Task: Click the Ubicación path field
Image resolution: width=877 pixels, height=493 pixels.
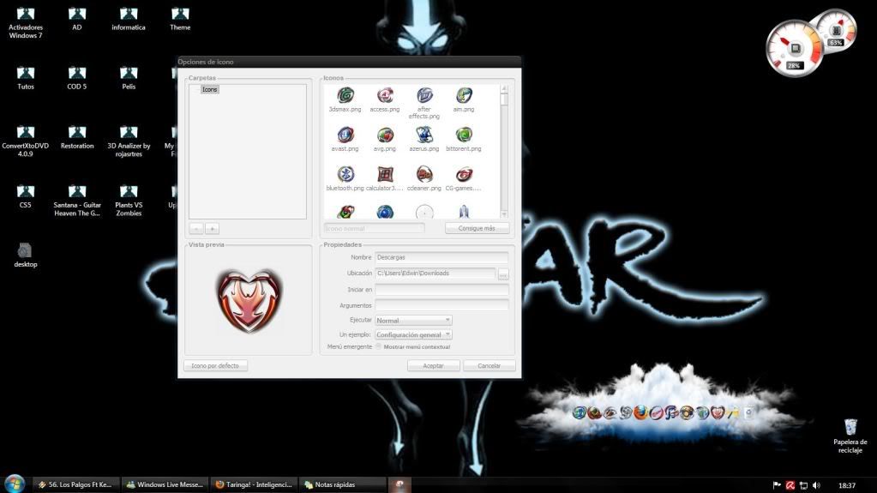Action: pyautogui.click(x=435, y=274)
